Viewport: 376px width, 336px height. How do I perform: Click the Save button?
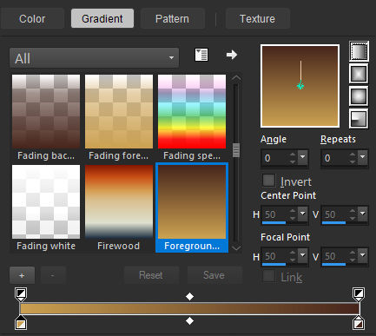(214, 275)
